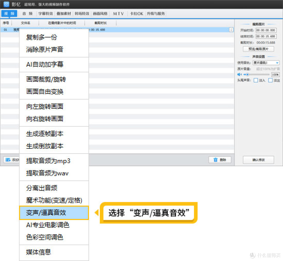Select 画面自由变换 menu item
283x261 pixels.
click(x=54, y=91)
